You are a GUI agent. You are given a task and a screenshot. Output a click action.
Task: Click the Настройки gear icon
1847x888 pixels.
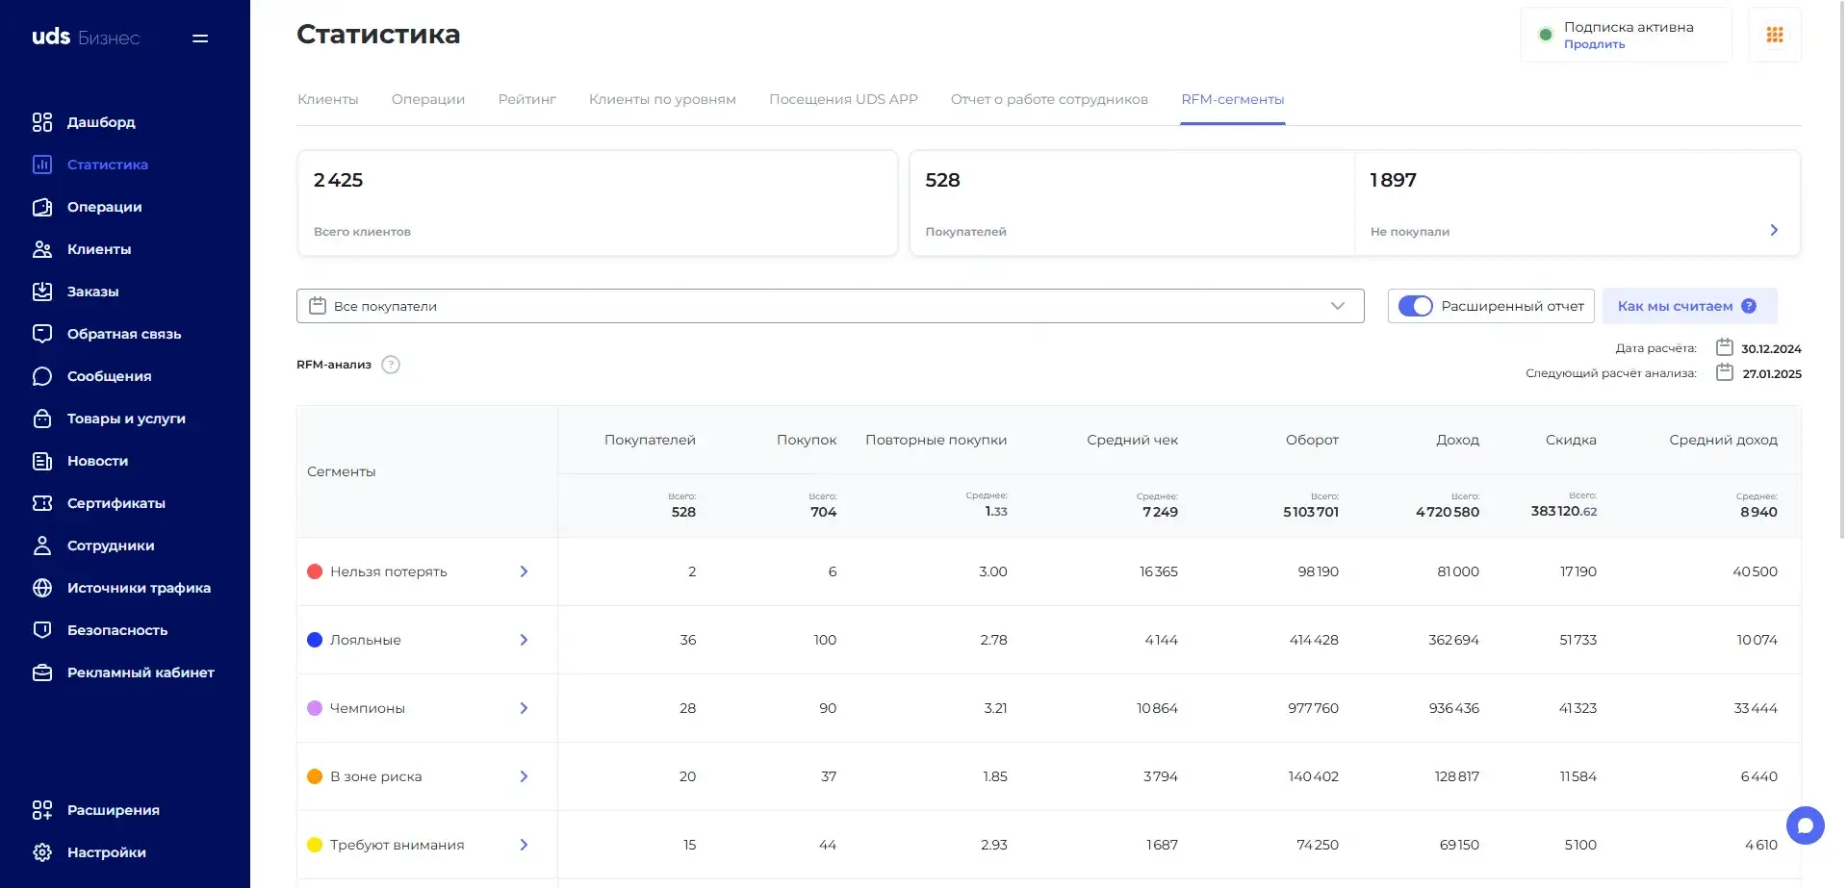(42, 852)
